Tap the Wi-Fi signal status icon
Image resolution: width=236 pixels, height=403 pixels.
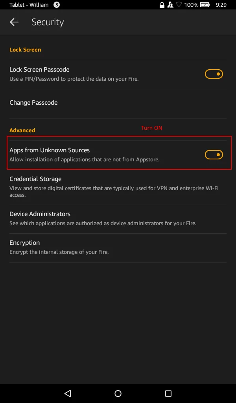pyautogui.click(x=179, y=5)
